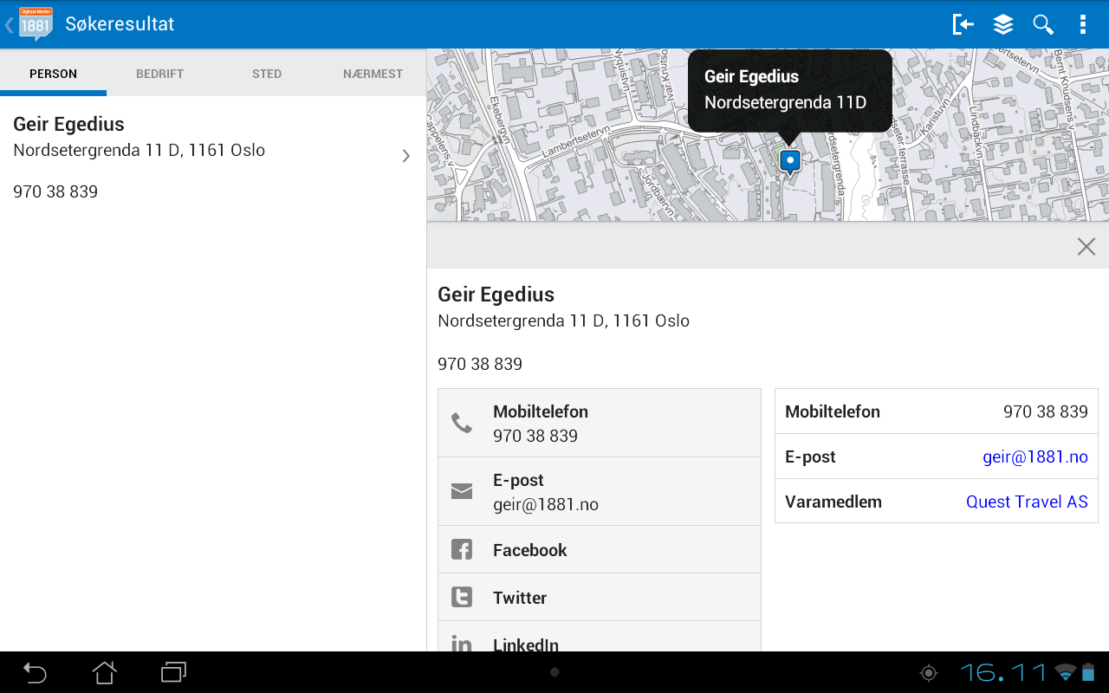Select Geir Egedius name in results list
Image resolution: width=1109 pixels, height=693 pixels.
[x=69, y=124]
